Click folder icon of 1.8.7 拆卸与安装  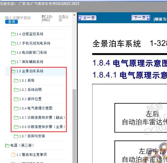[16, 136]
